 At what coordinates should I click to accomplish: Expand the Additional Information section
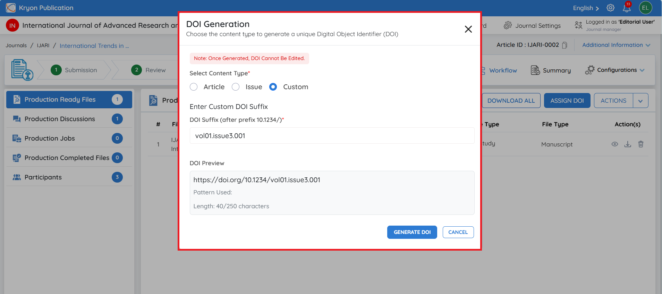[616, 45]
